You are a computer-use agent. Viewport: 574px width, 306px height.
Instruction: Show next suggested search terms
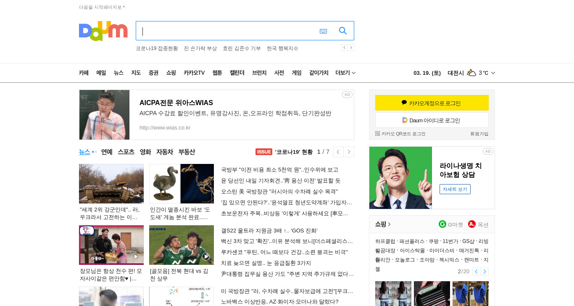351,47
